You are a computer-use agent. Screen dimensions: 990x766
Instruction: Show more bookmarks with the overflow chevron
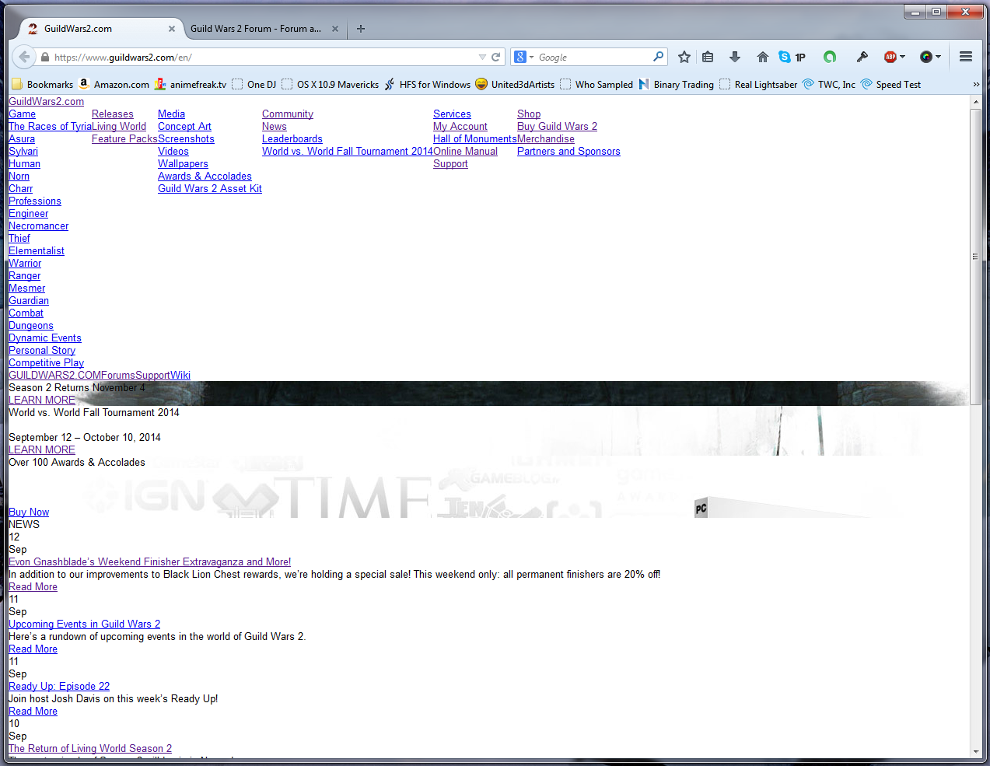(x=976, y=85)
